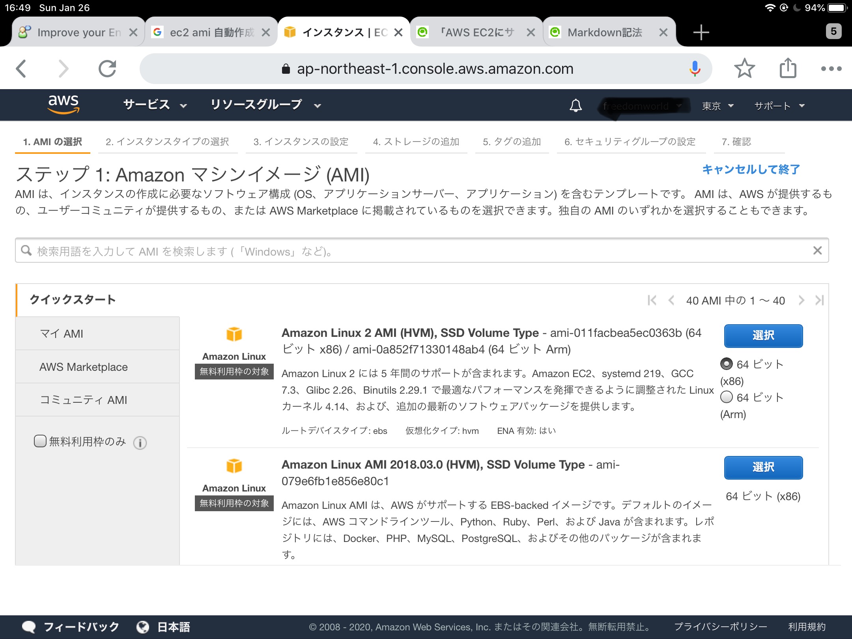Open the マイ AMI category
The image size is (852, 639).
97,334
